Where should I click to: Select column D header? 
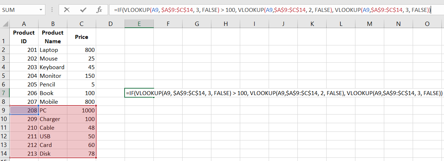[x=110, y=24]
